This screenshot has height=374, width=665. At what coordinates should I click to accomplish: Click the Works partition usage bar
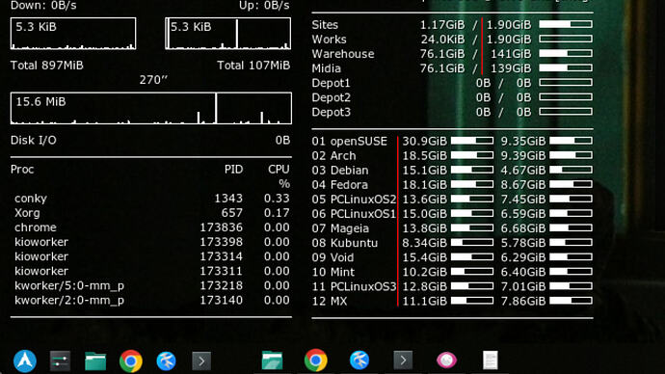point(566,39)
